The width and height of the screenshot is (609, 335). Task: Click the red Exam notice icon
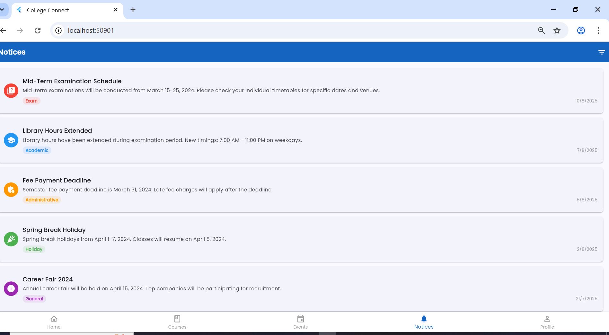[x=11, y=91]
